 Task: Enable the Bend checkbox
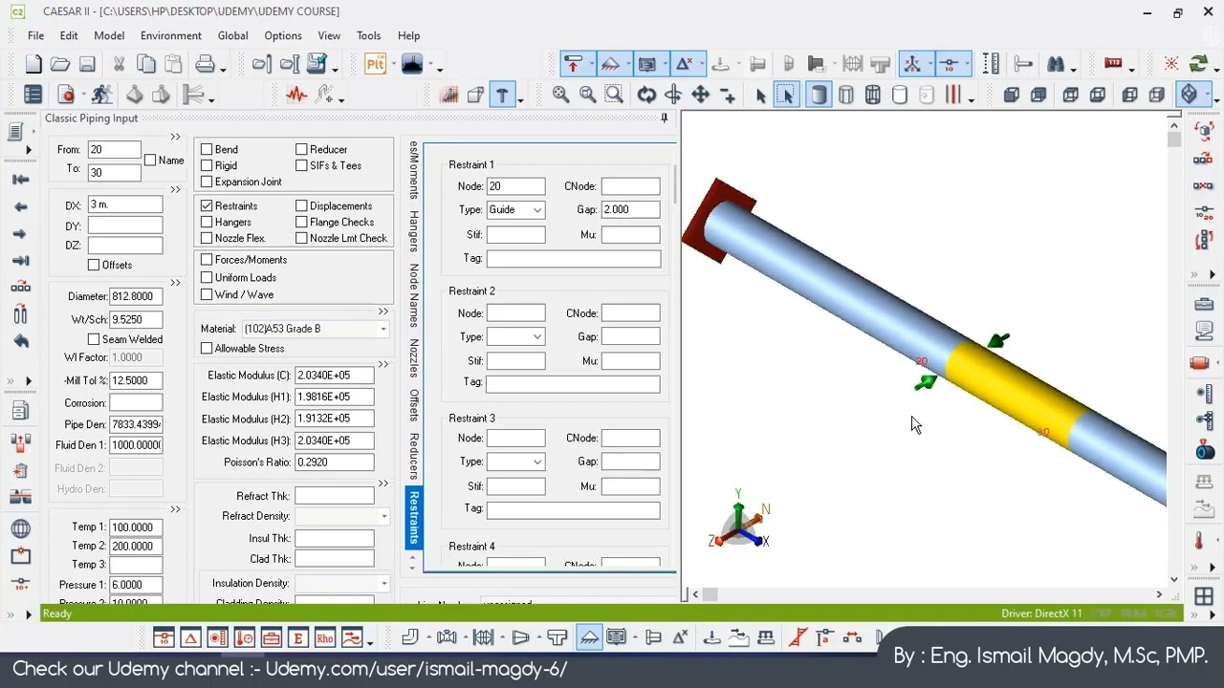(207, 149)
